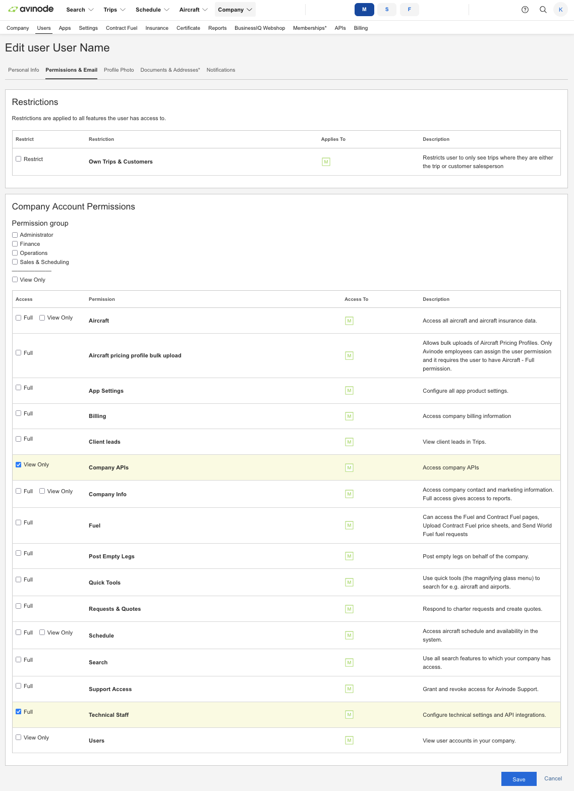The width and height of the screenshot is (574, 791).
Task: Switch to the Notifications tab
Action: [220, 70]
